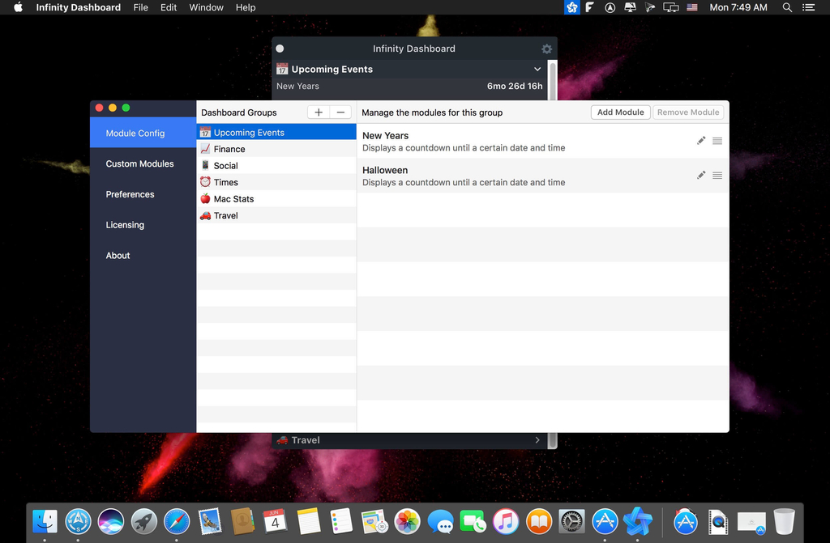This screenshot has width=830, height=543.
Task: Click the widget's vertical scrollbar
Action: [553, 81]
